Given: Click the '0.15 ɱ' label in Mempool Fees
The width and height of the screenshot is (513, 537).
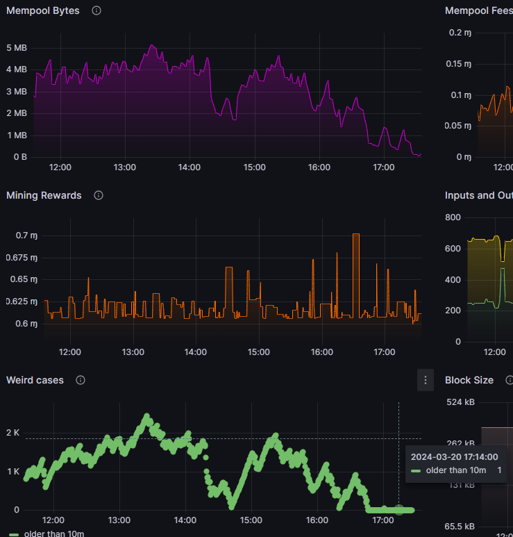Looking at the screenshot, I should point(459,64).
